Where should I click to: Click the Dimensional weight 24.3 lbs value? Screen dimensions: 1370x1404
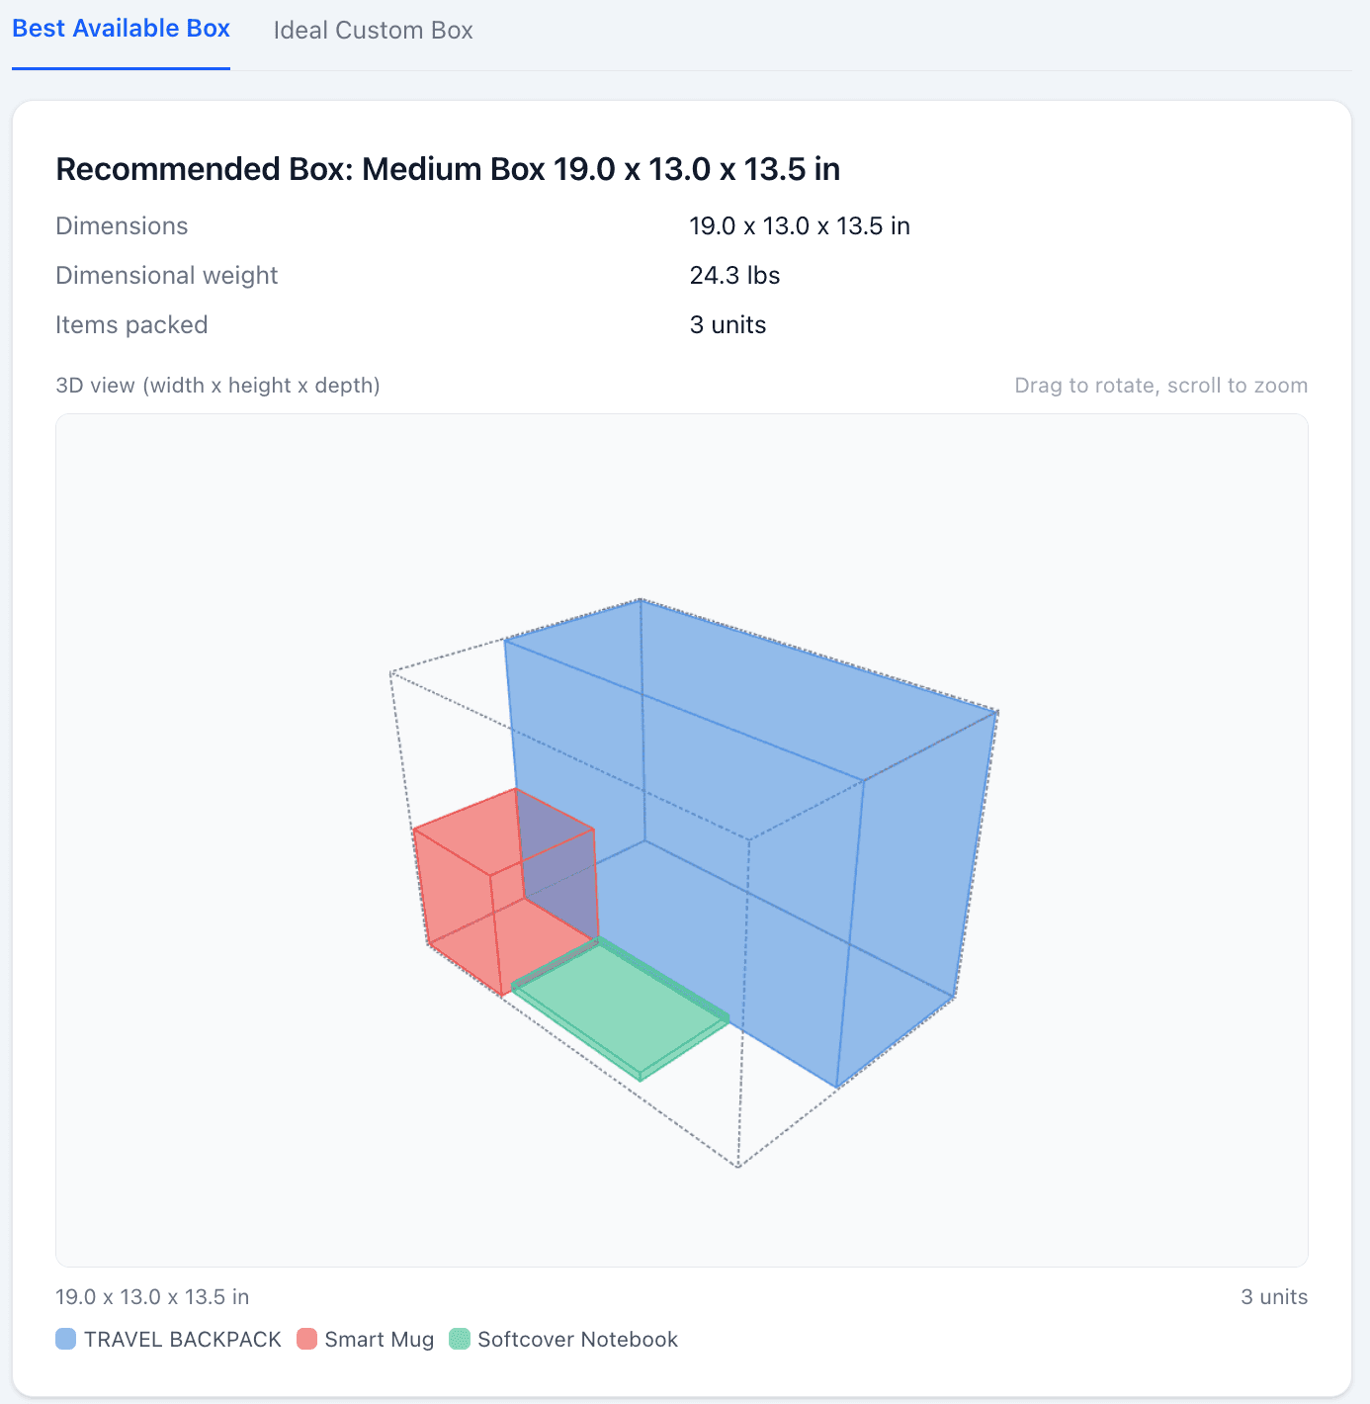(734, 275)
